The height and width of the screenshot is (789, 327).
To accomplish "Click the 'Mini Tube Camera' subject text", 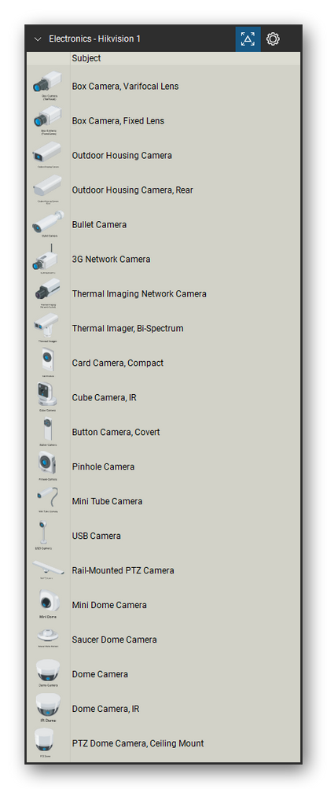I will (x=107, y=501).
